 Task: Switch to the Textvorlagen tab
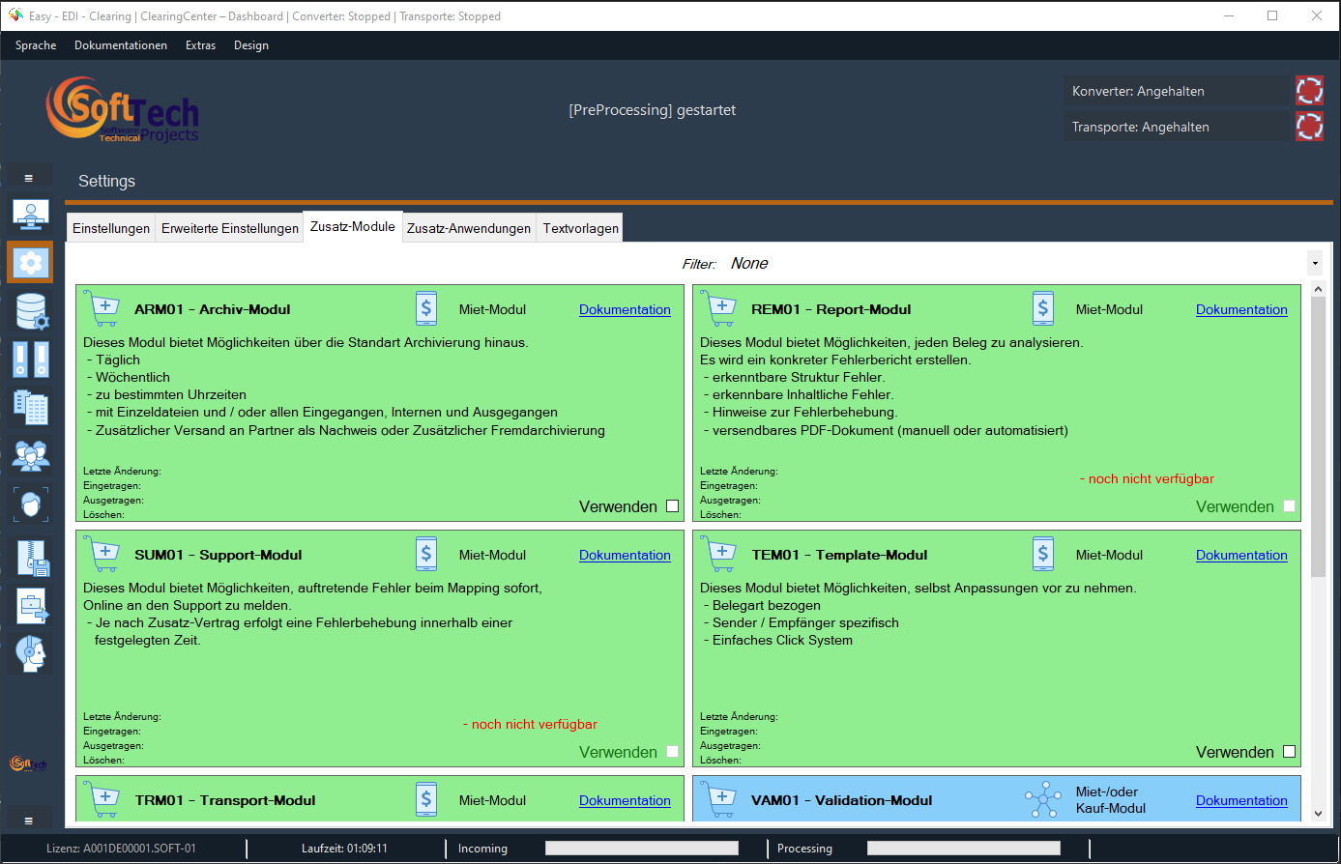[x=580, y=228]
